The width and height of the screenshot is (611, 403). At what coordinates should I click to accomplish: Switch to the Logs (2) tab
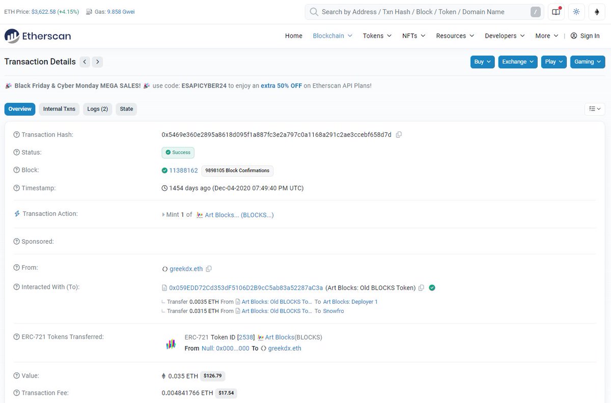point(97,109)
